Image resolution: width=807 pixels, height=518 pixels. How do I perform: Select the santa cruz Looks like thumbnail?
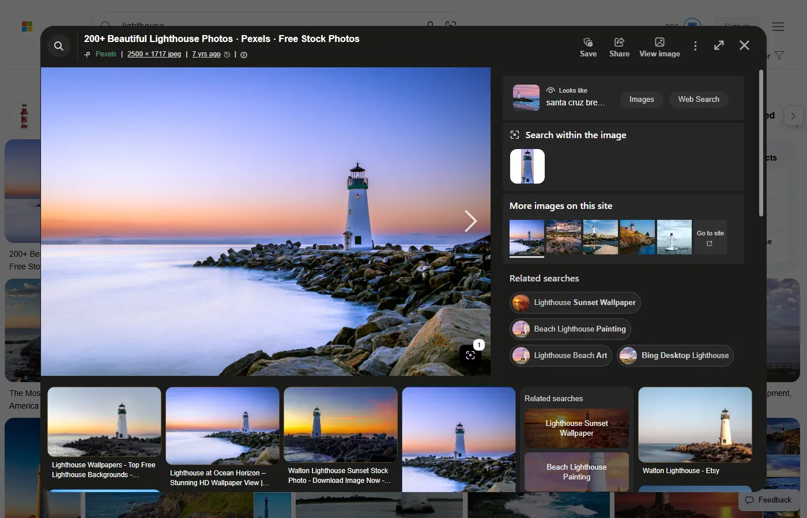click(526, 98)
